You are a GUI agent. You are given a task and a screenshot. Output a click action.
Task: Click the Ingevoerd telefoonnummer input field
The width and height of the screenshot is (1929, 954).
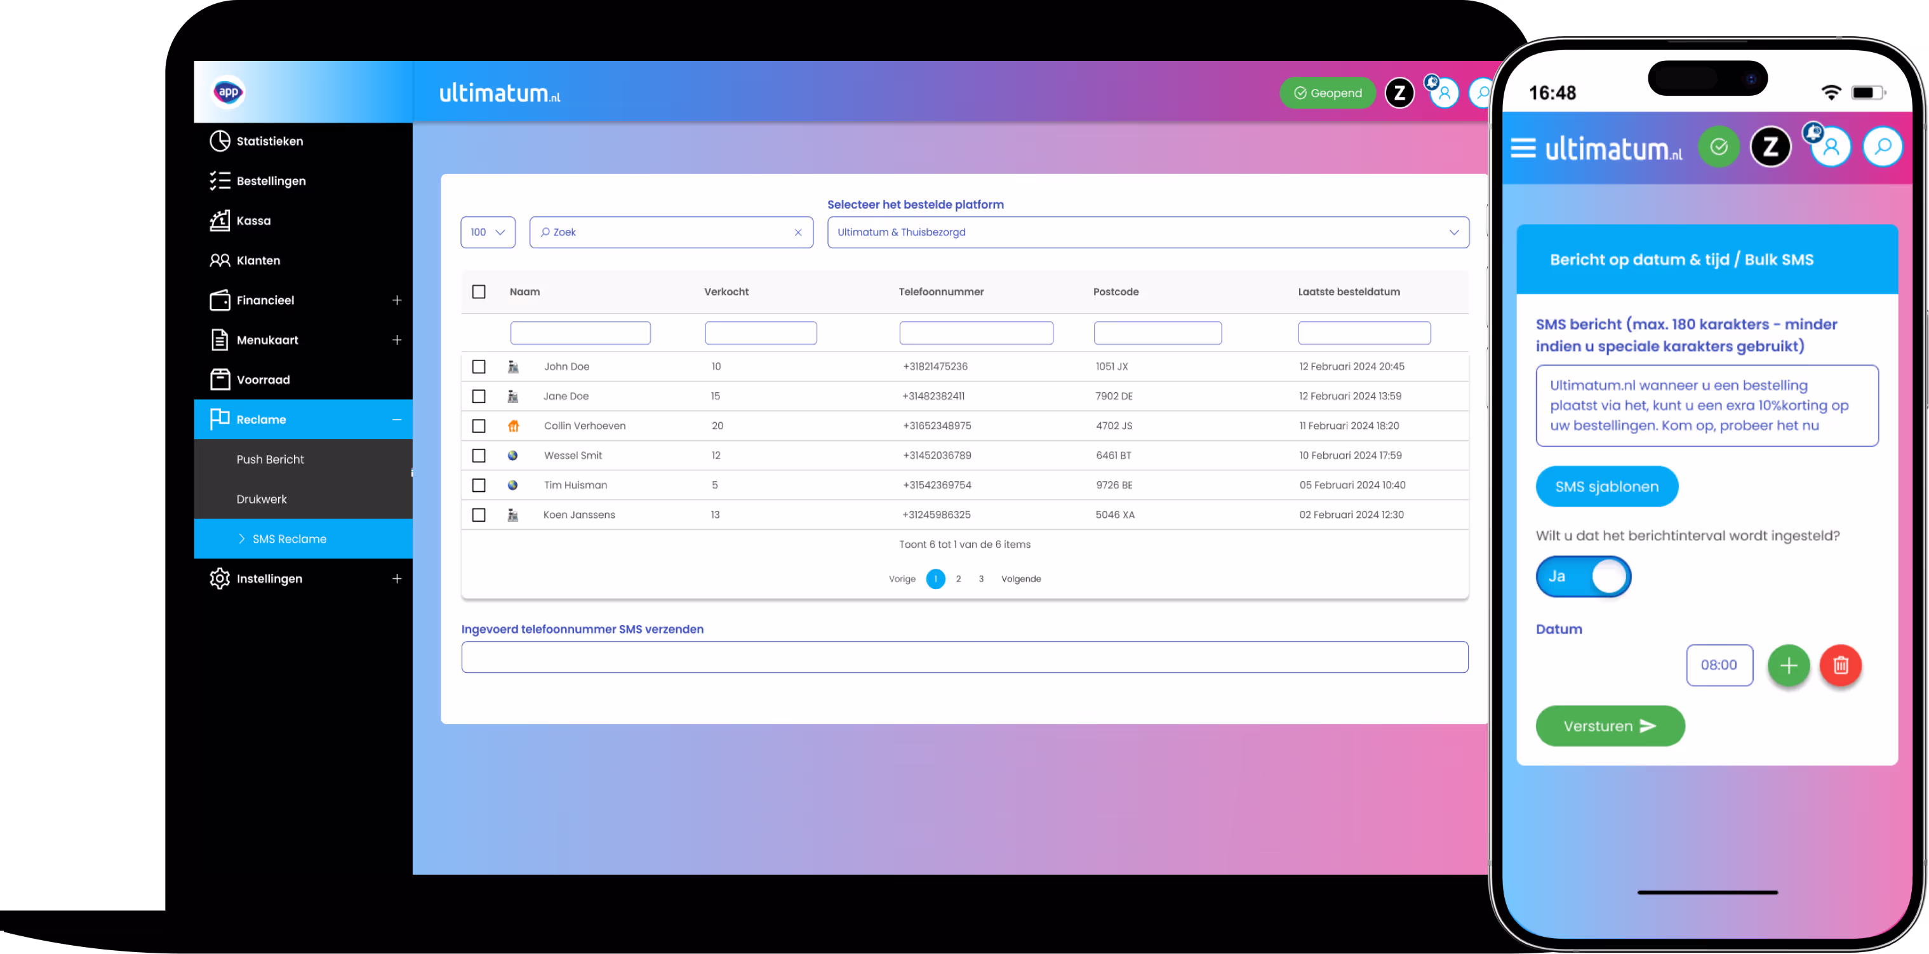pos(964,657)
